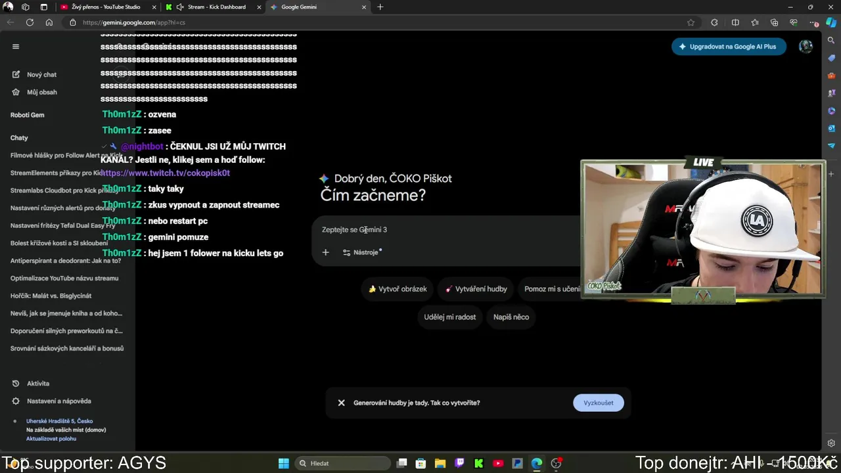Viewport: 841px width, 473px height.
Task: Toggle the split screen icon
Action: [735, 22]
